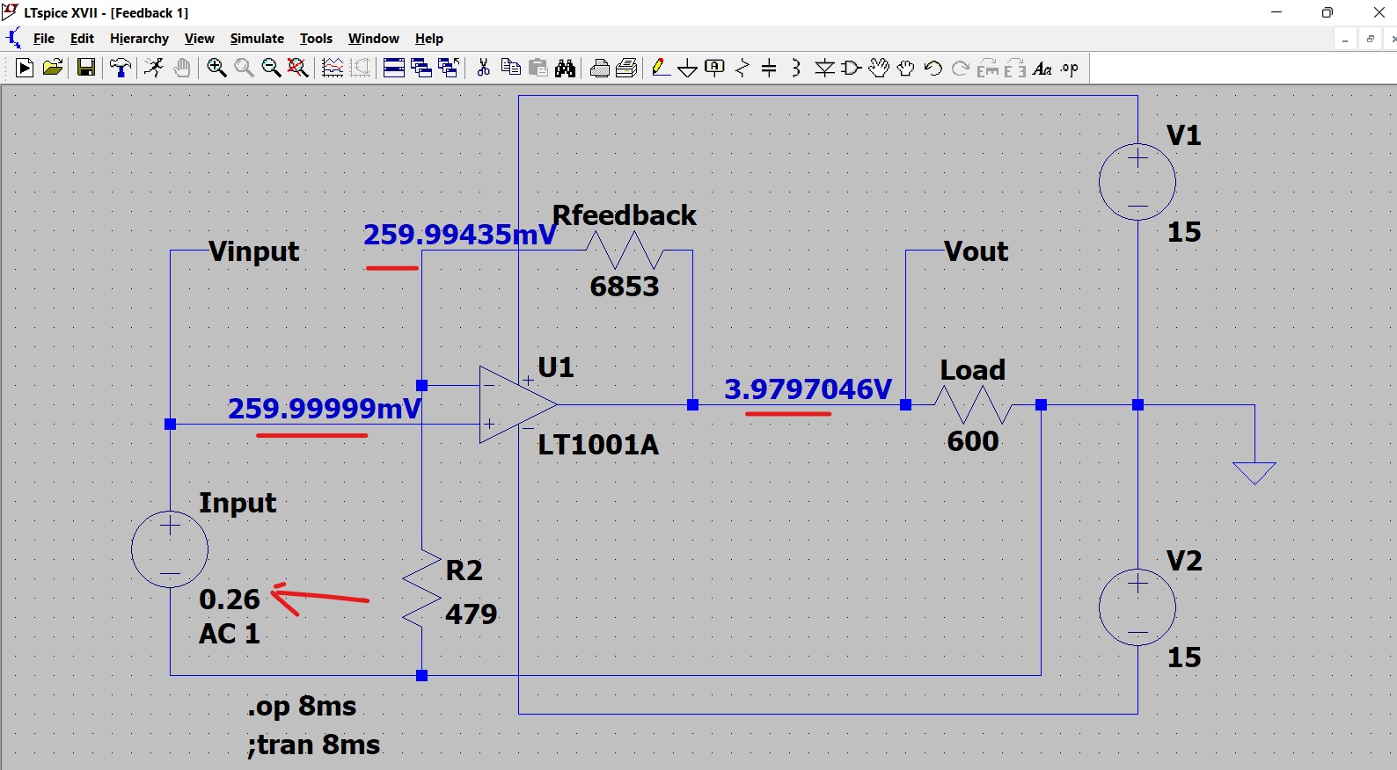Click the Rotate component icon

(989, 69)
